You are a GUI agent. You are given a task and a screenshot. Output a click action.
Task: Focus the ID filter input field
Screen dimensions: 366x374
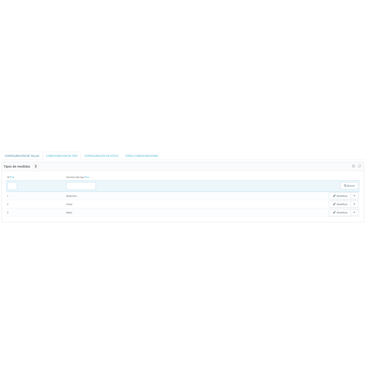[12, 186]
